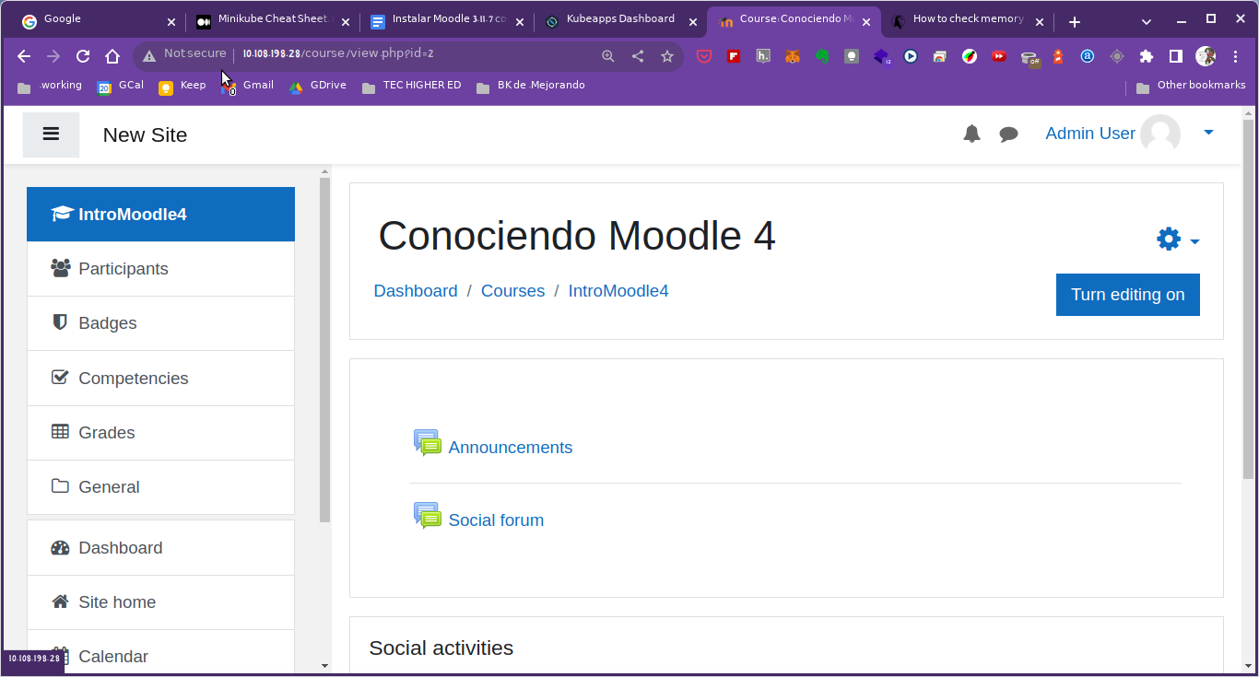
Task: Switch to the Minikube Cheat Sheet tab
Action: 272,21
